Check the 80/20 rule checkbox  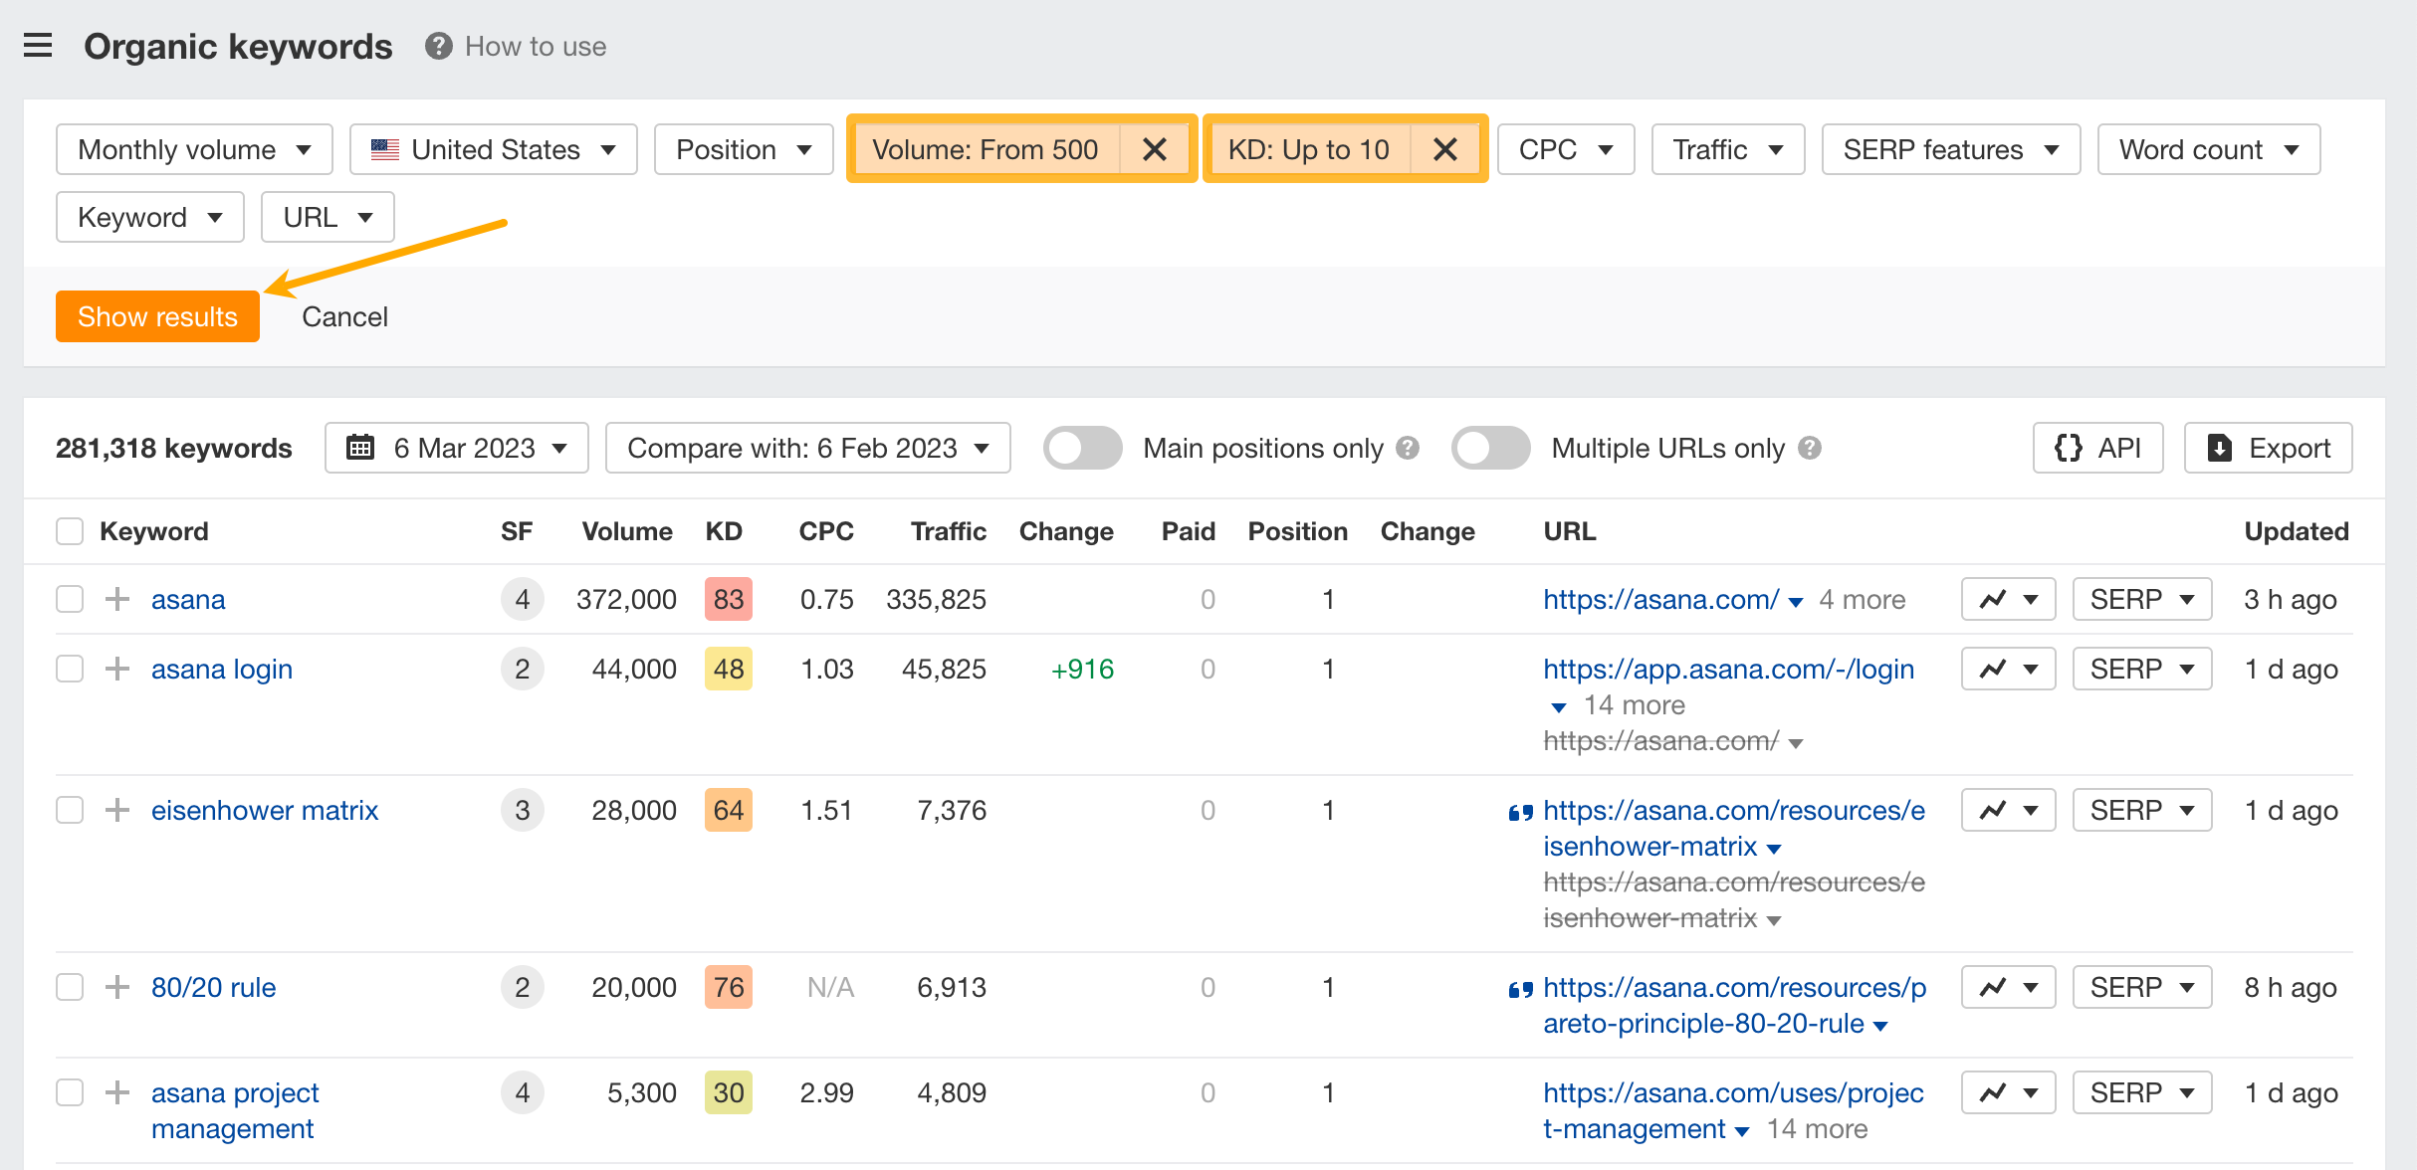click(x=70, y=987)
